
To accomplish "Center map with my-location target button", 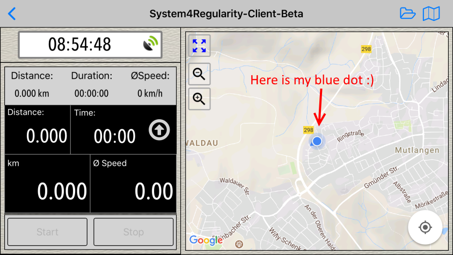I will coord(425,227).
